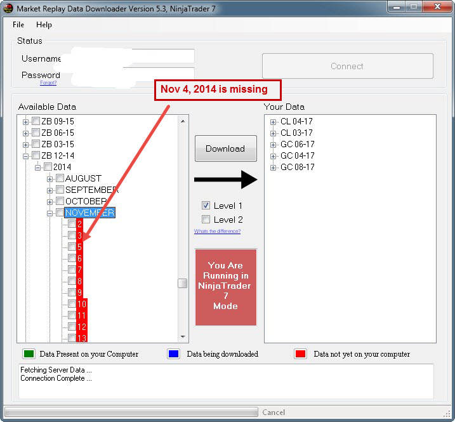Open the Help menu

coord(44,25)
